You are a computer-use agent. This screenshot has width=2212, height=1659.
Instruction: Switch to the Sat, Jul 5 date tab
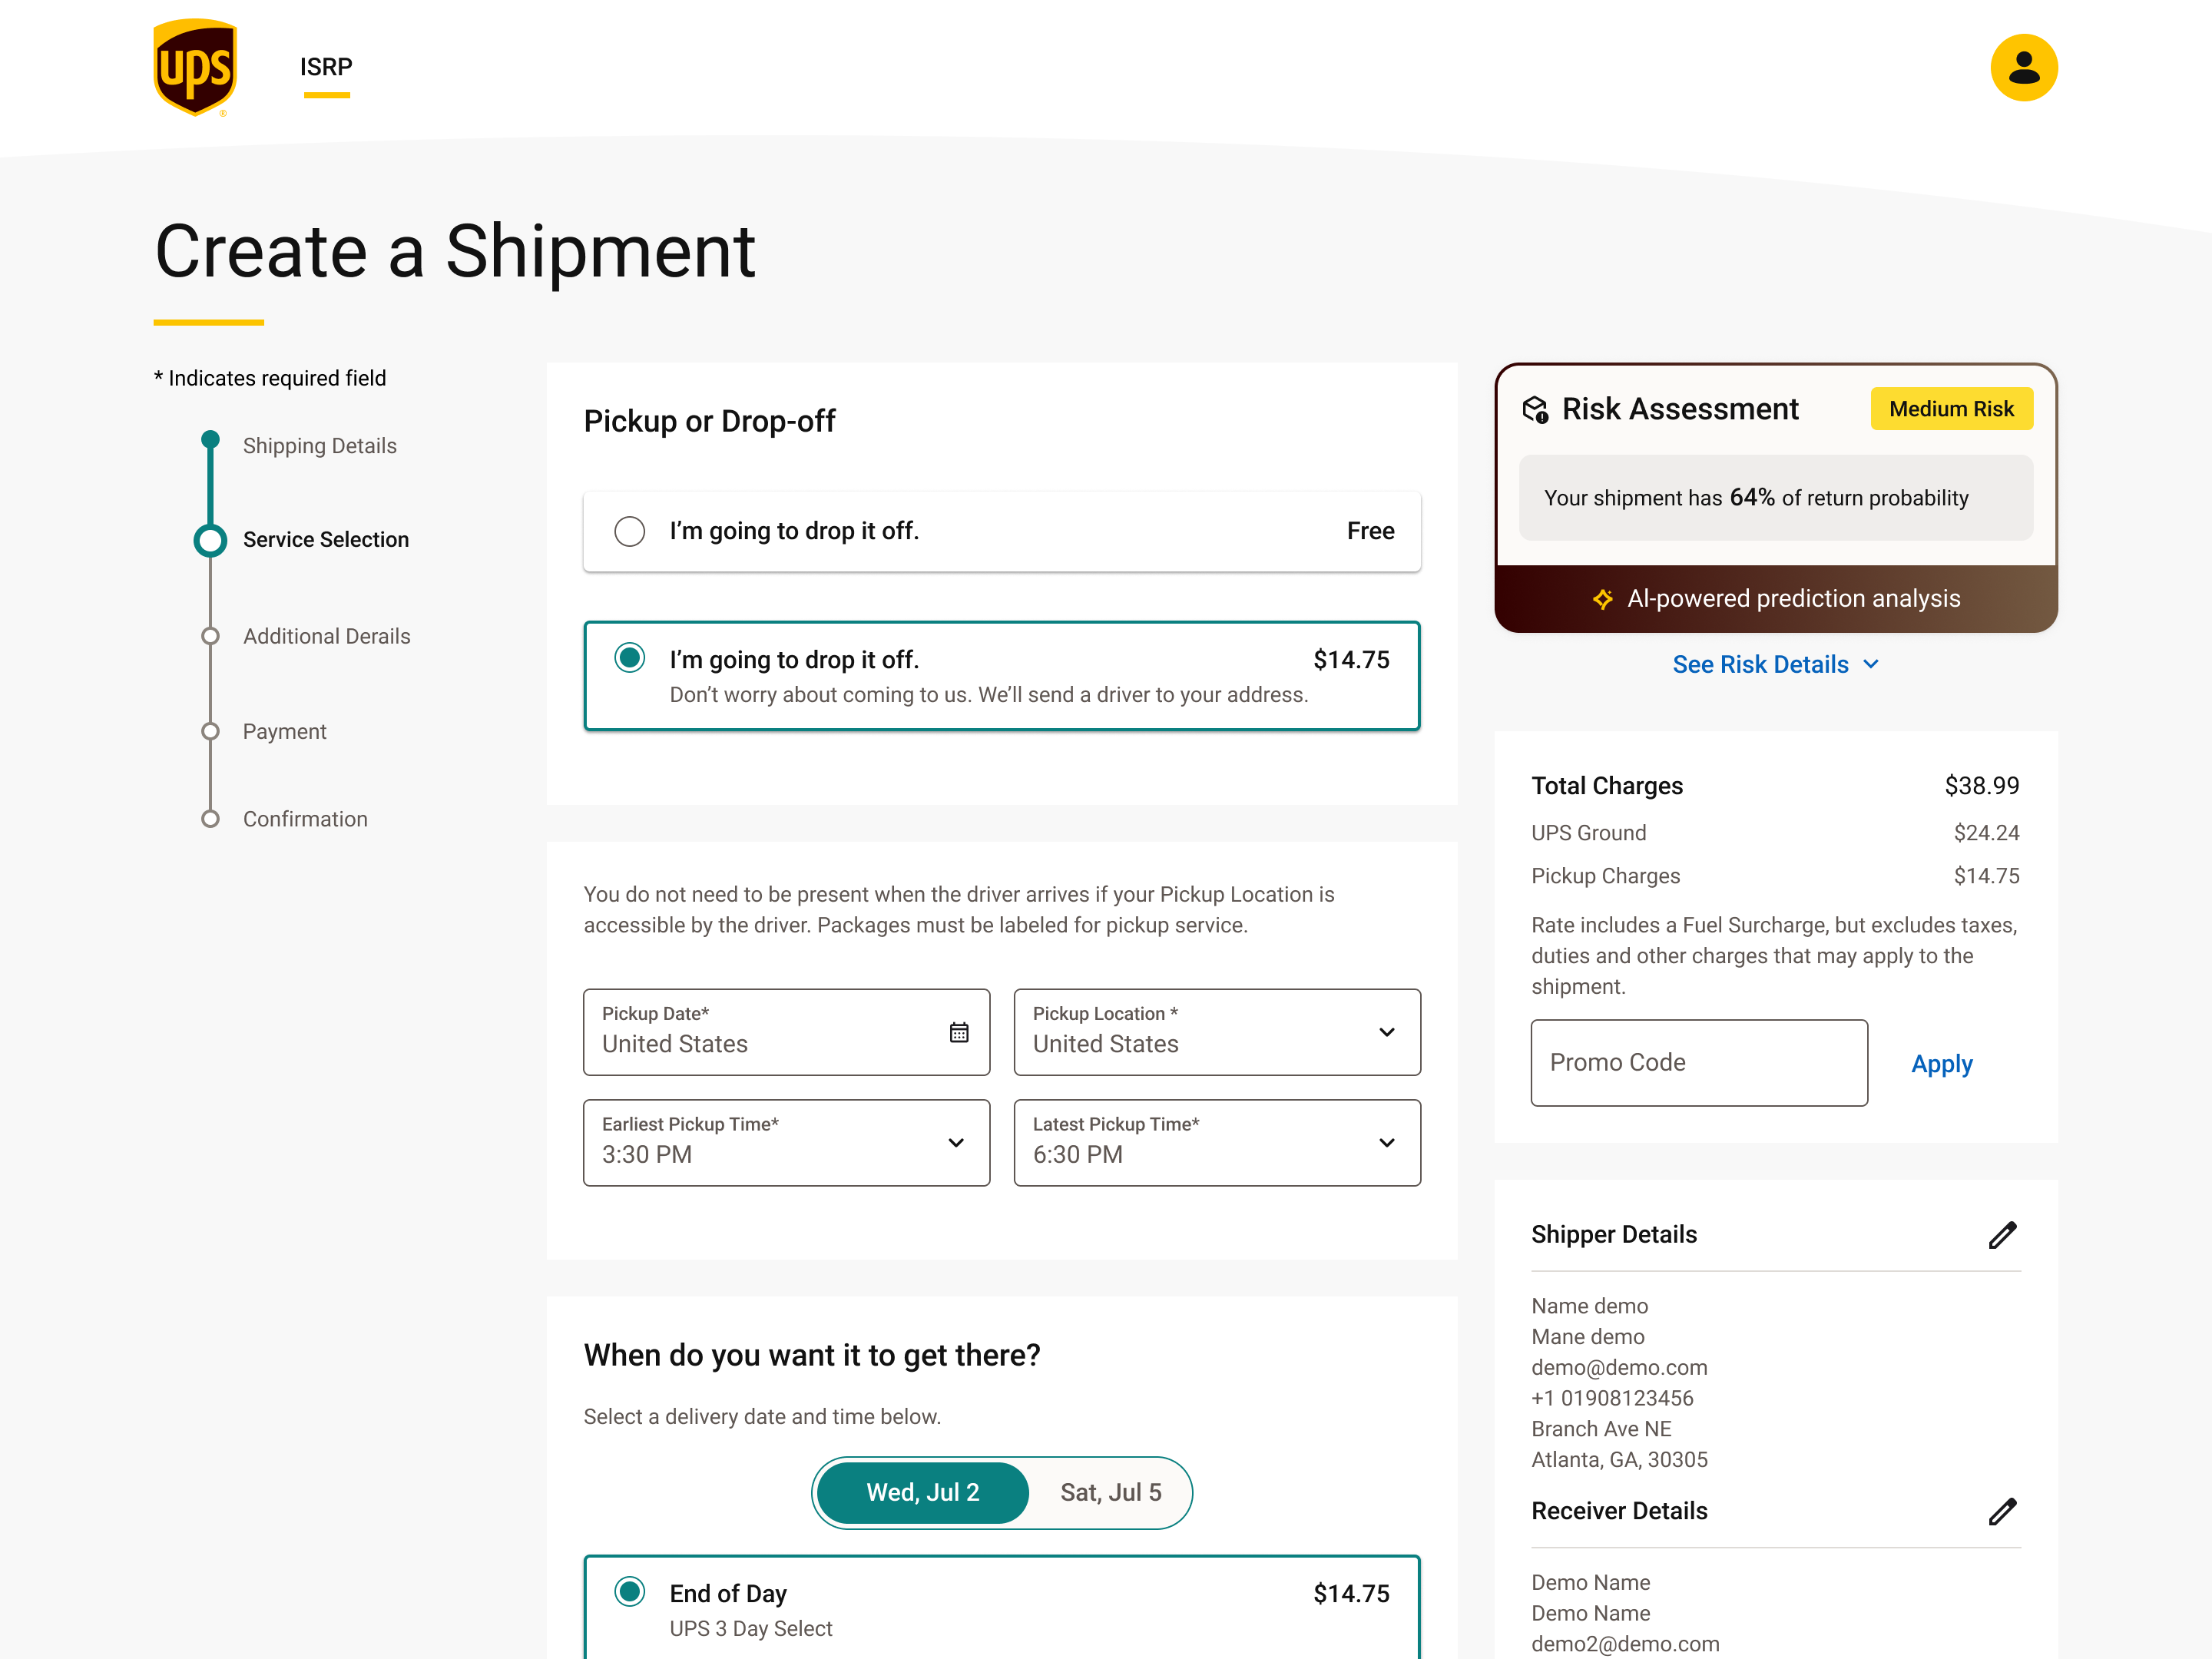pyautogui.click(x=1110, y=1492)
